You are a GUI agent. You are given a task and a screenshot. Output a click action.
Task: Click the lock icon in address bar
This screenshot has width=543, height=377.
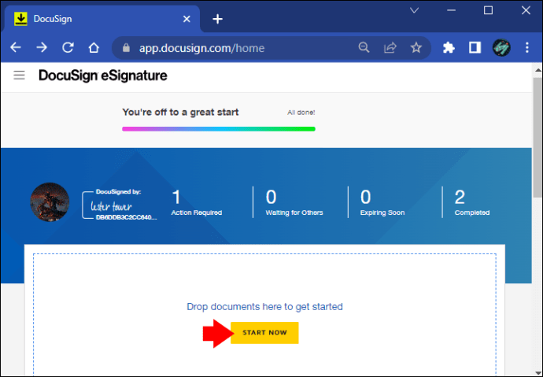[x=127, y=48]
